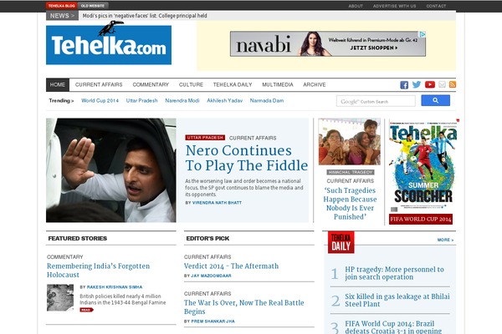Click Advertise With Us link
Image resolution: width=502 pixels, height=334 pixels.
(x=394, y=6)
